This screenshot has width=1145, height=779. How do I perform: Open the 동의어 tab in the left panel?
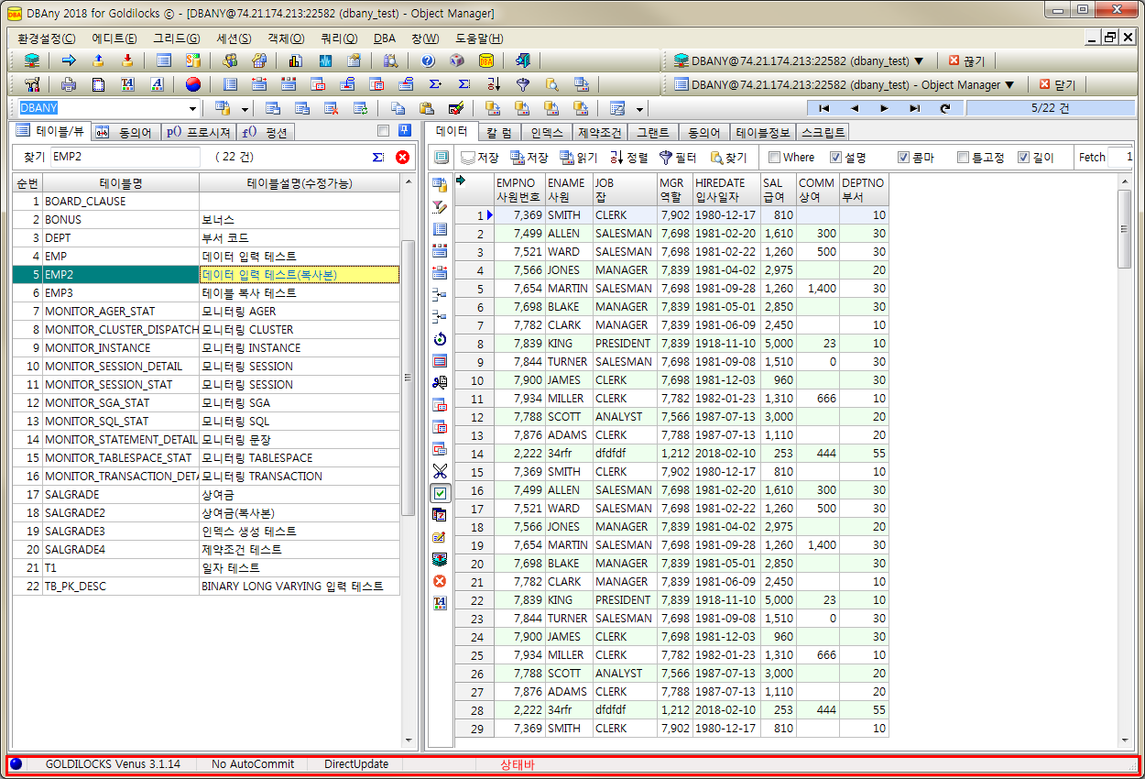coord(125,132)
